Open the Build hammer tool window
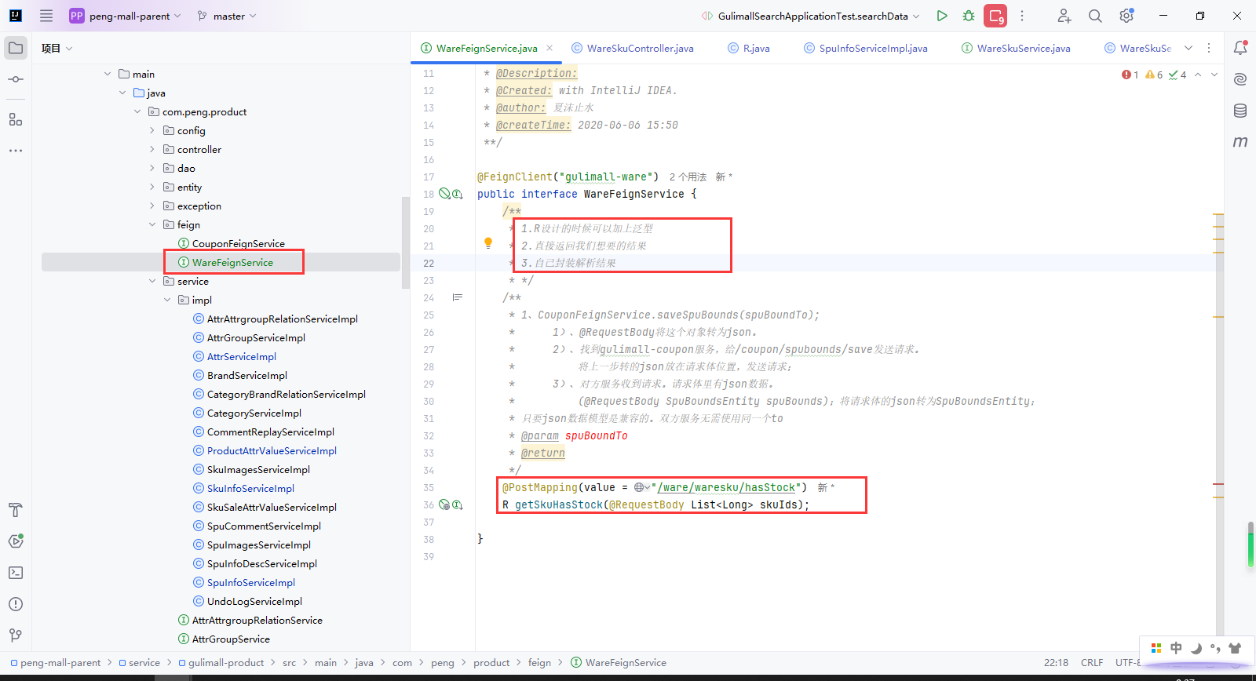Viewport: 1256px width, 681px height. (16, 510)
